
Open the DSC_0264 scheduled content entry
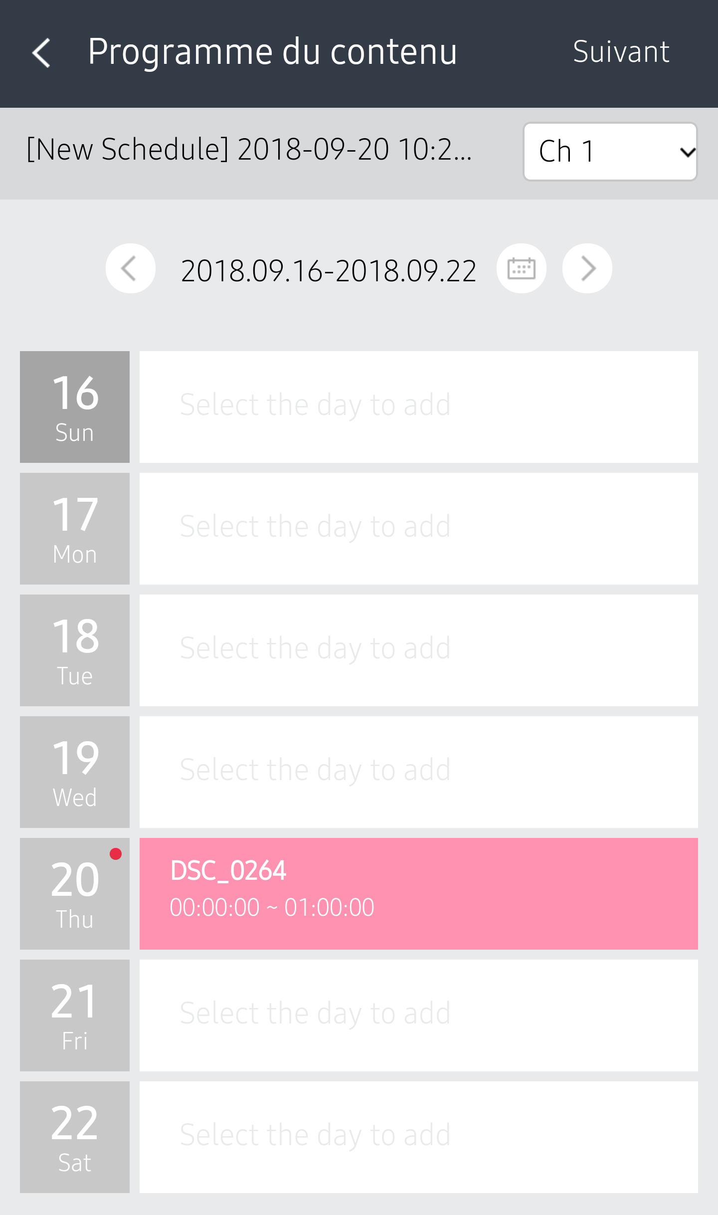pos(419,894)
